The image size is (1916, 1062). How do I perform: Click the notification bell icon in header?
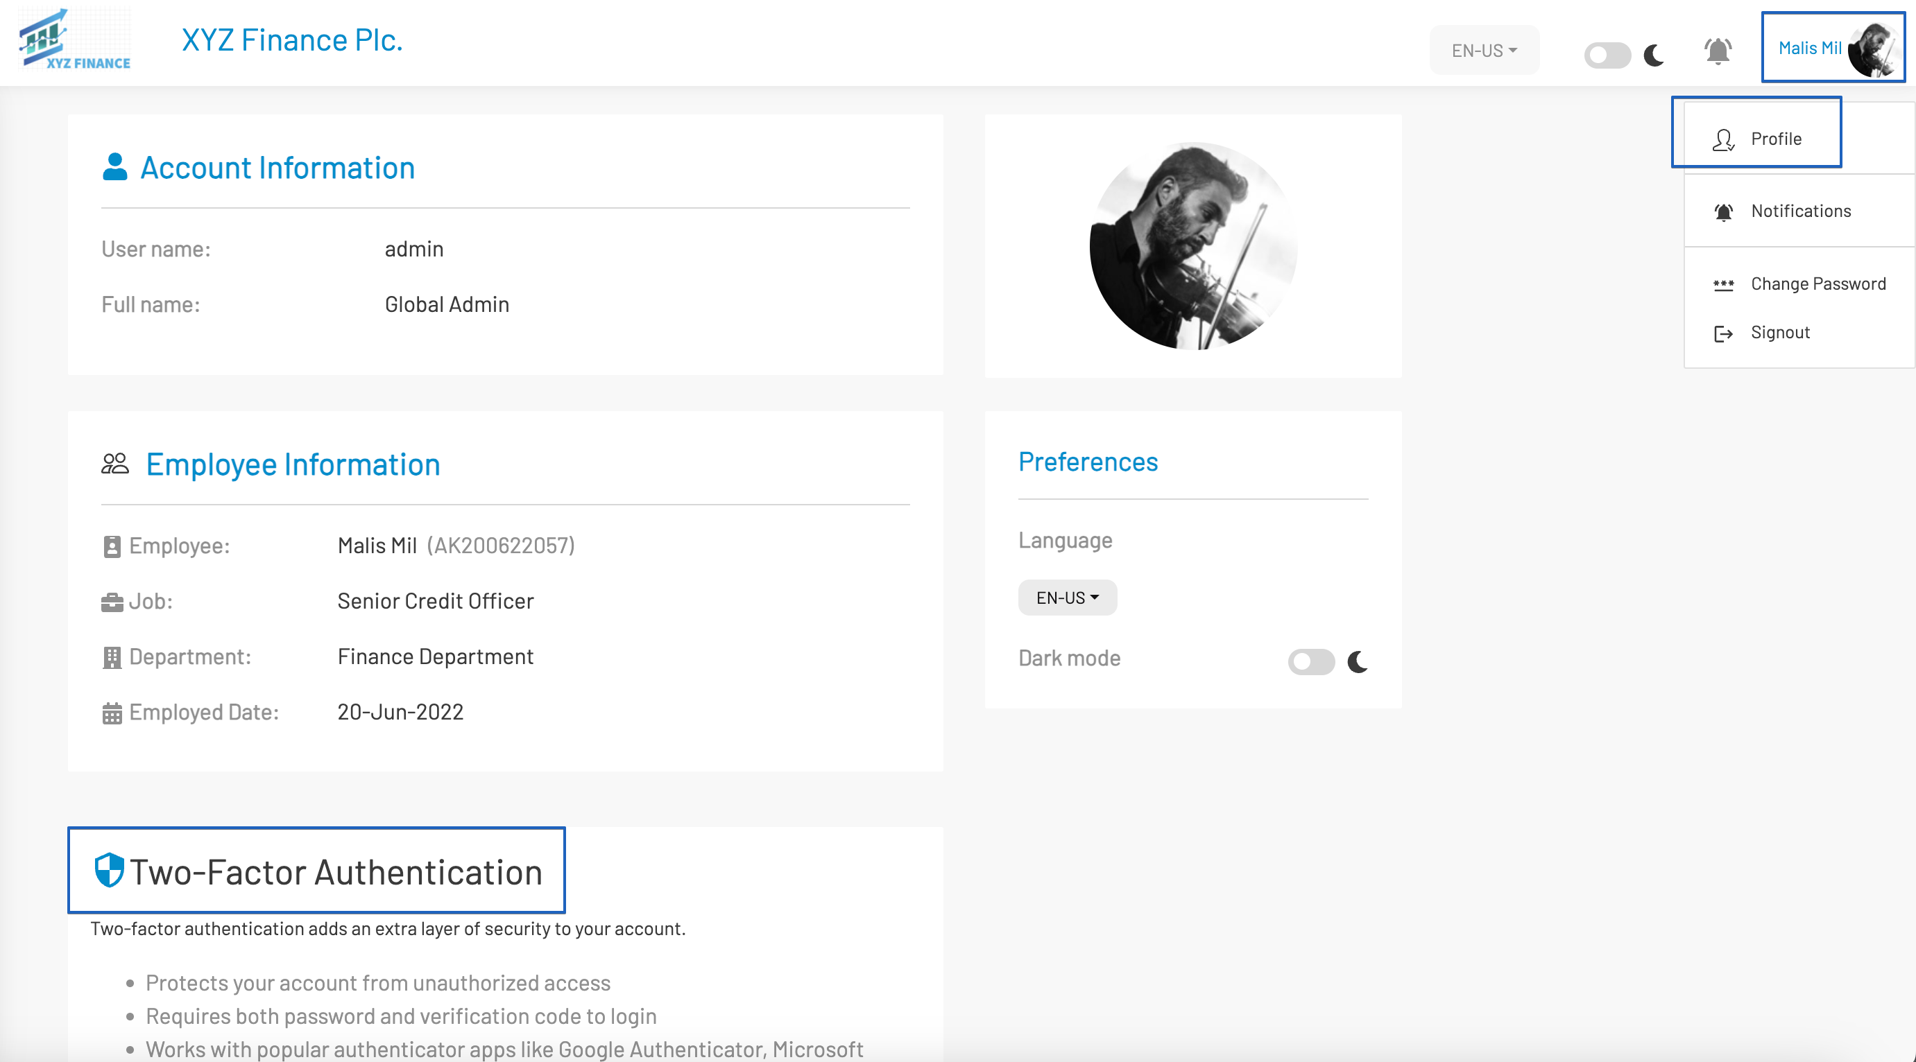click(x=1718, y=51)
